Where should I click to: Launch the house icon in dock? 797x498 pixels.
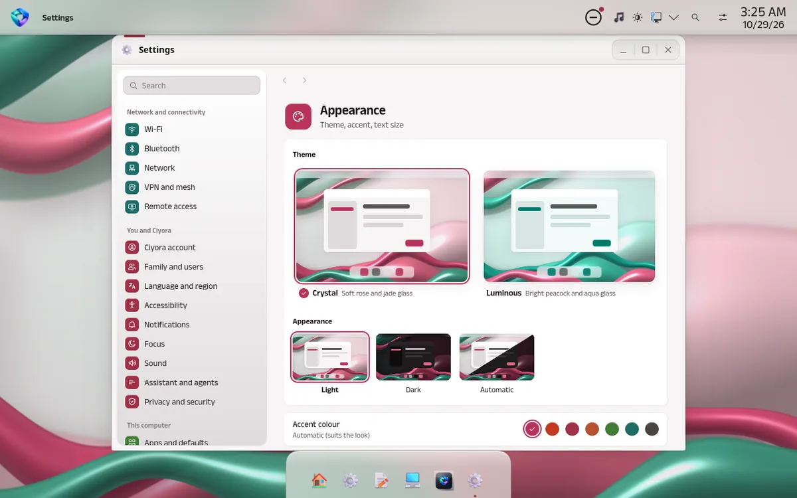(x=319, y=480)
